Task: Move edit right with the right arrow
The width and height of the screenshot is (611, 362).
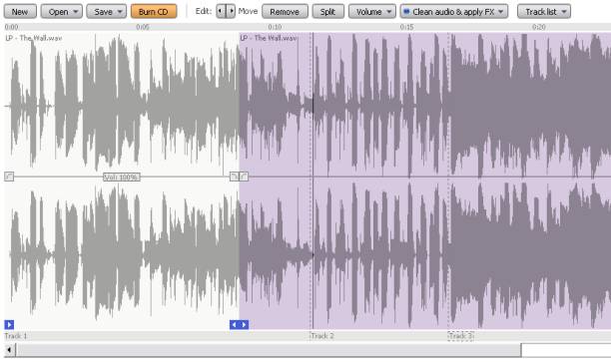Action: pyautogui.click(x=231, y=11)
